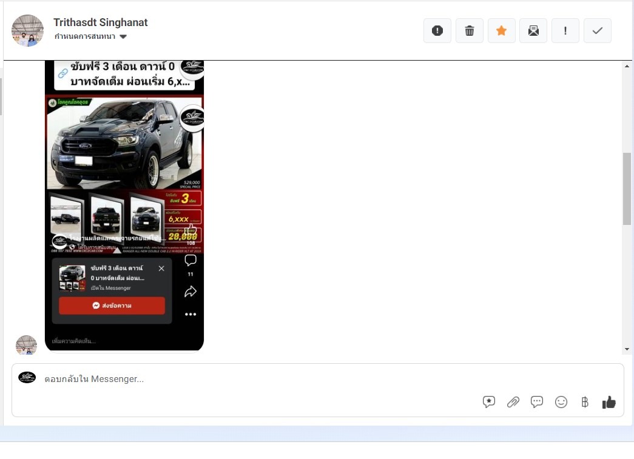The height and width of the screenshot is (459, 634).
Task: Open the emoji smiley picker
Action: point(561,402)
